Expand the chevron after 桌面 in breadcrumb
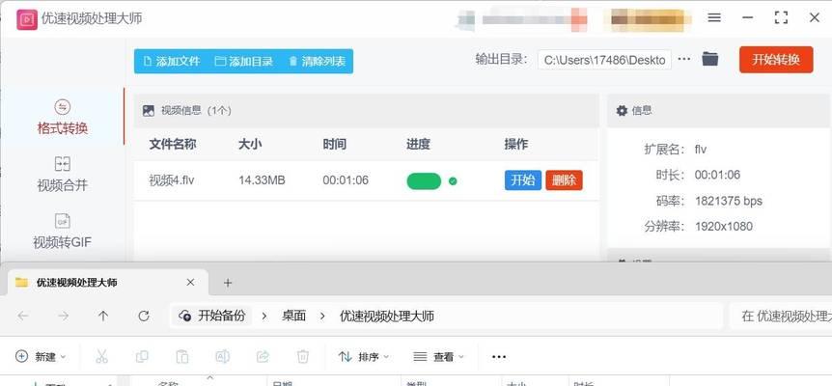Image resolution: width=832 pixels, height=386 pixels. coord(322,317)
